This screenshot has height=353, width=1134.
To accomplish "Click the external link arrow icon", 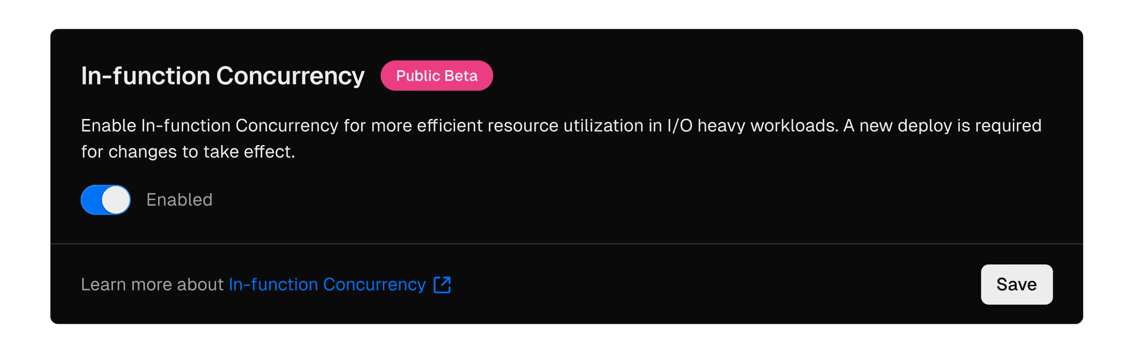I will click(442, 285).
